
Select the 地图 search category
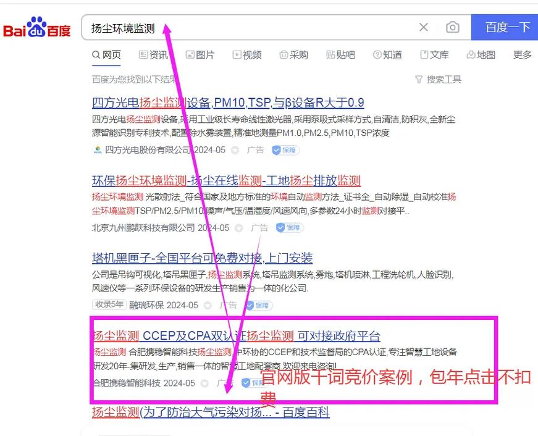[x=481, y=55]
